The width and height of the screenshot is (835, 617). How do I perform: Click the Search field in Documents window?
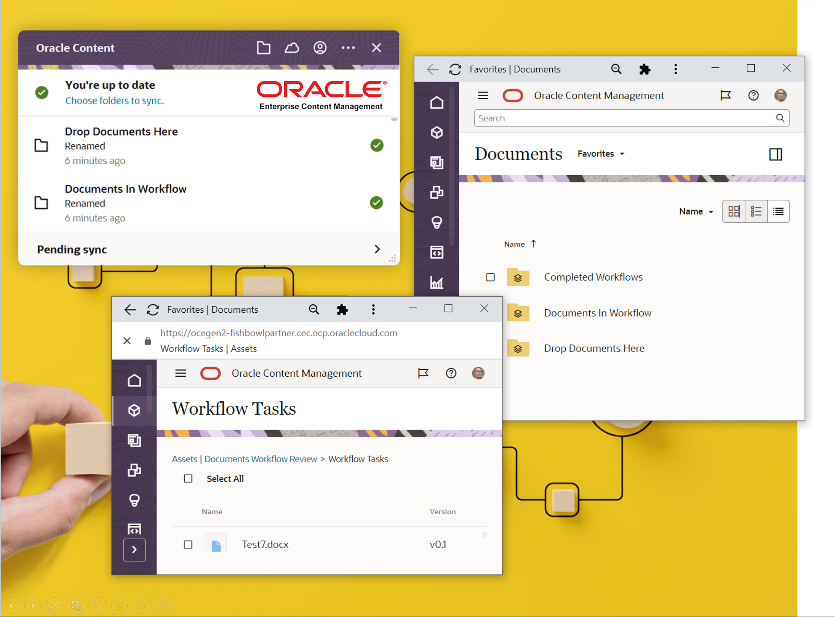632,118
